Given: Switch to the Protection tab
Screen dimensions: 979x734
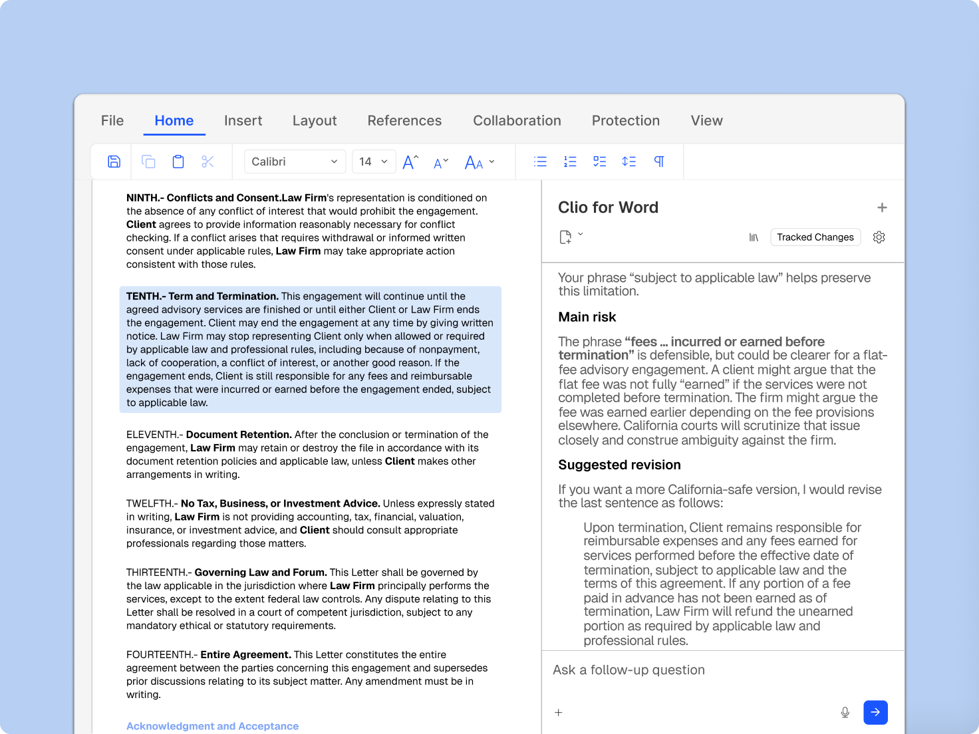Looking at the screenshot, I should 626,120.
